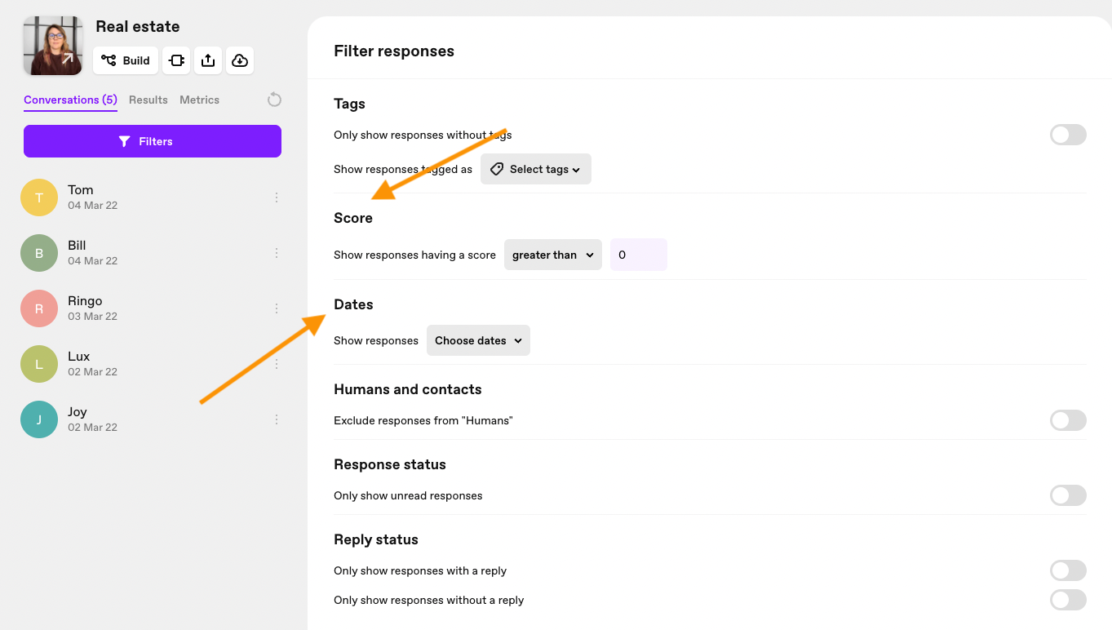1112x630 pixels.
Task: Open the Real estate video thumbnail
Action: 53,46
